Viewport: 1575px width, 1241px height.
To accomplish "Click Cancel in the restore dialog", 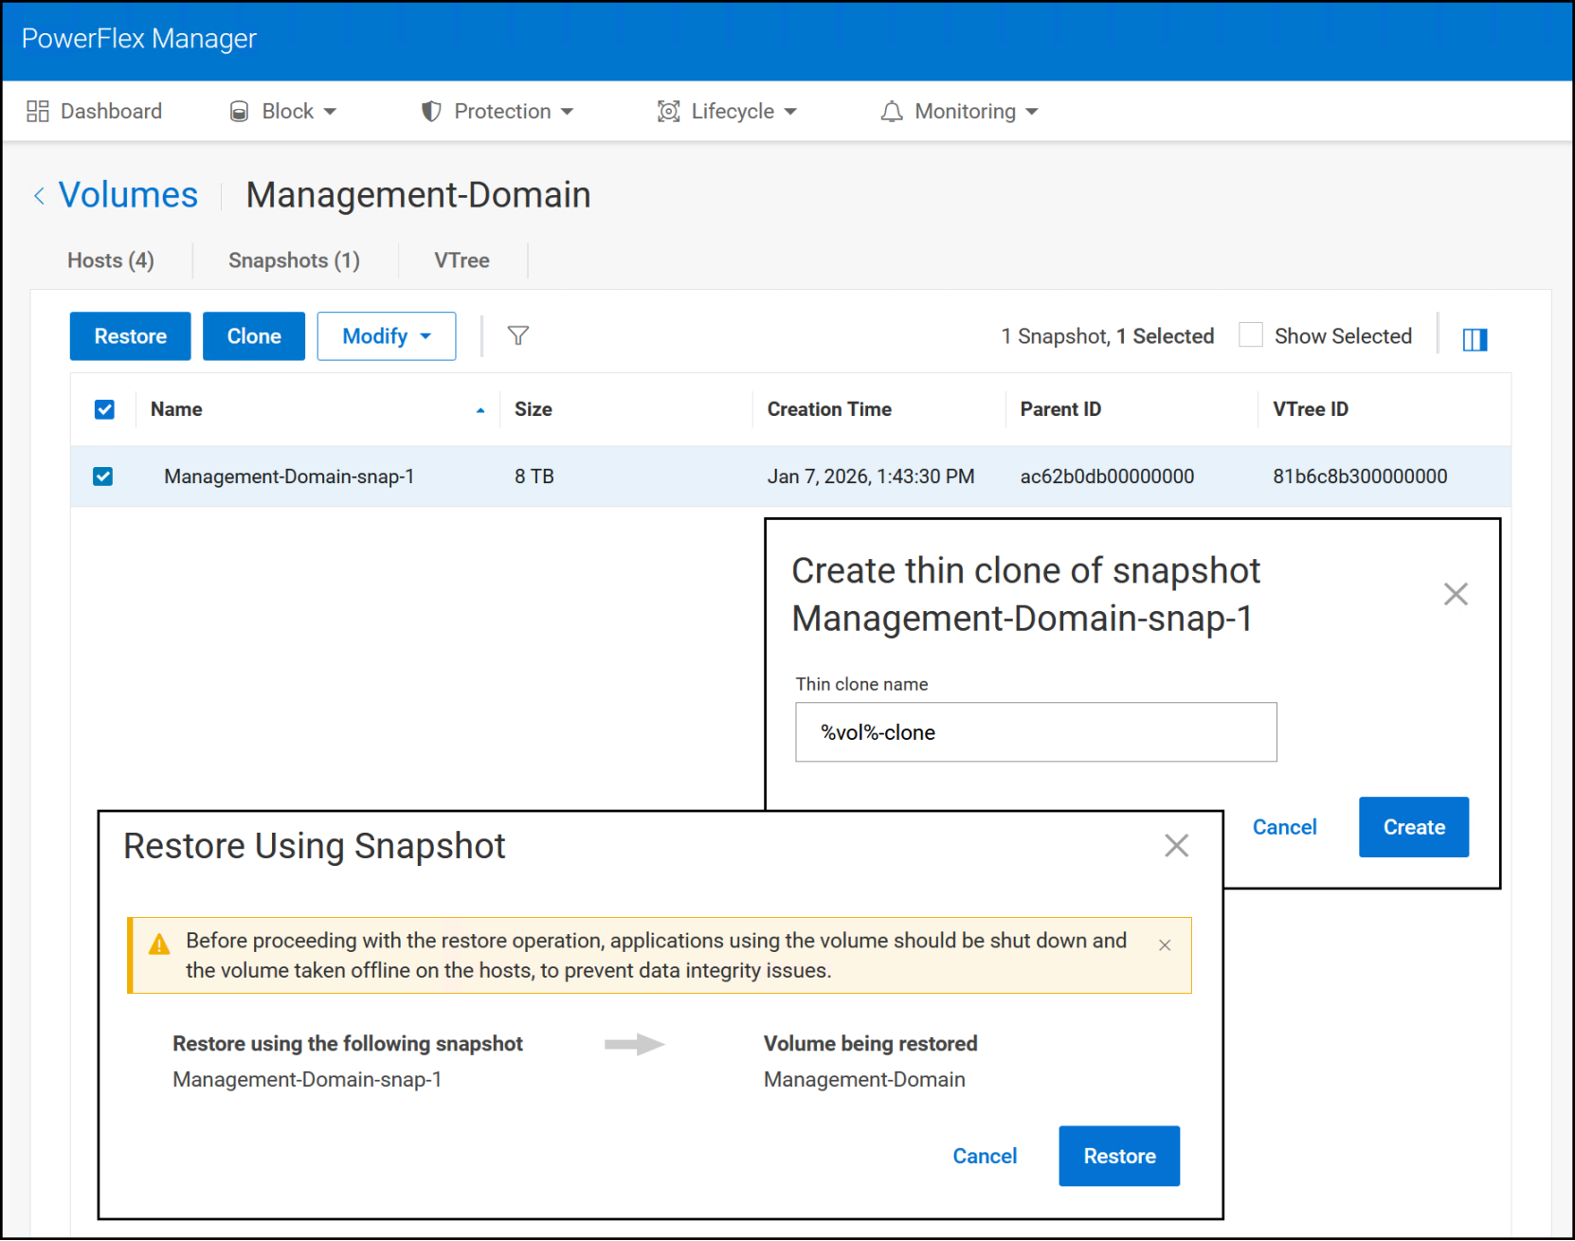I will point(985,1156).
